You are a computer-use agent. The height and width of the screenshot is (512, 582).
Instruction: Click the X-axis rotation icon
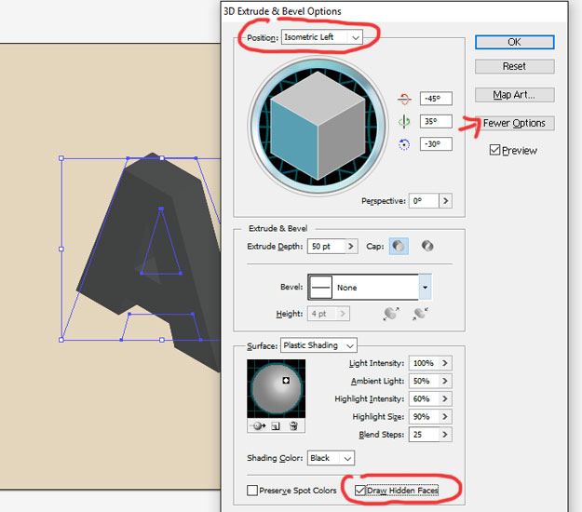[403, 99]
